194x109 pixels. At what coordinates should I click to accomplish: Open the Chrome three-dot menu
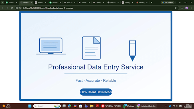191,8
